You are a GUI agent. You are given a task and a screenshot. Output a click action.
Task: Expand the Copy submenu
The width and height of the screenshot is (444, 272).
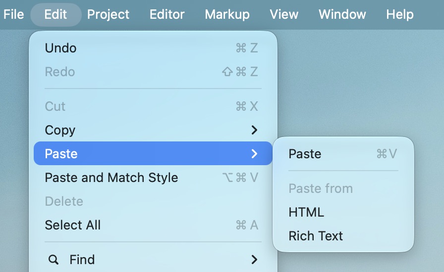coord(153,130)
